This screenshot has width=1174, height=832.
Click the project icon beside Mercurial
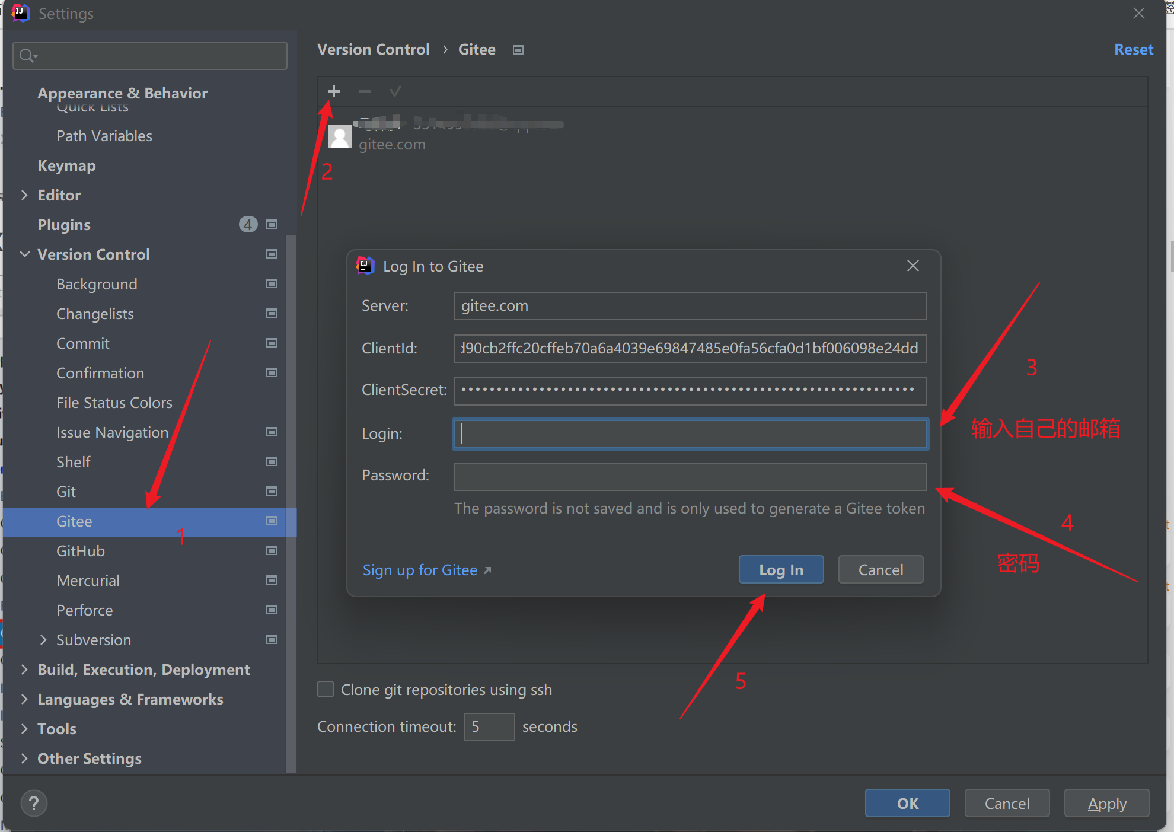272,580
